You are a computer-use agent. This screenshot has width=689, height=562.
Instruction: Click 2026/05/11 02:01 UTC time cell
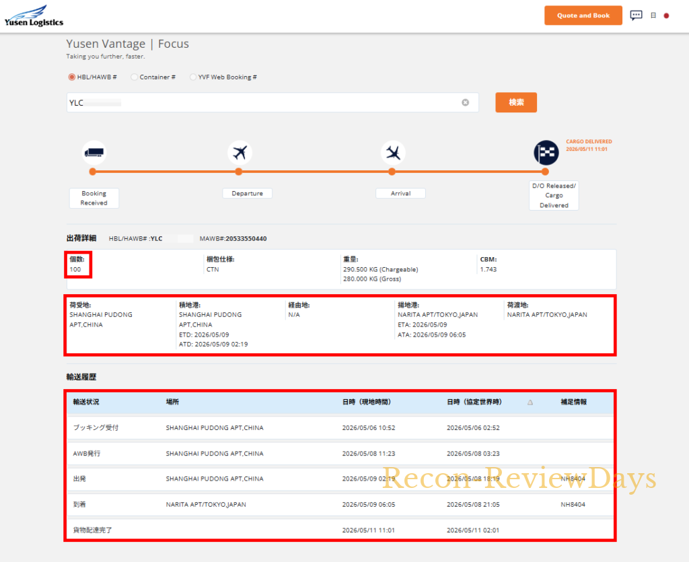tap(473, 530)
